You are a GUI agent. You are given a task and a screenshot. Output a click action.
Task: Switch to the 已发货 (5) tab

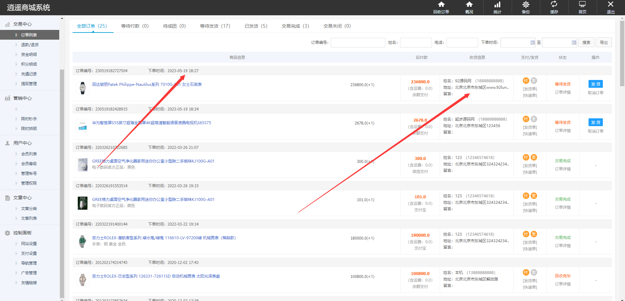(x=256, y=26)
